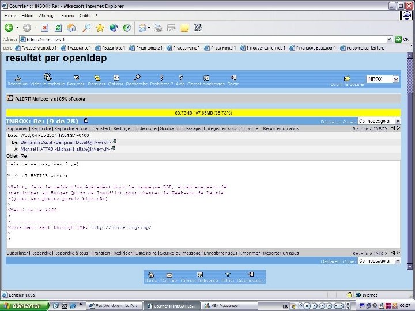Expand the address bar history dropdown
The image size is (415, 311).
click(389, 39)
